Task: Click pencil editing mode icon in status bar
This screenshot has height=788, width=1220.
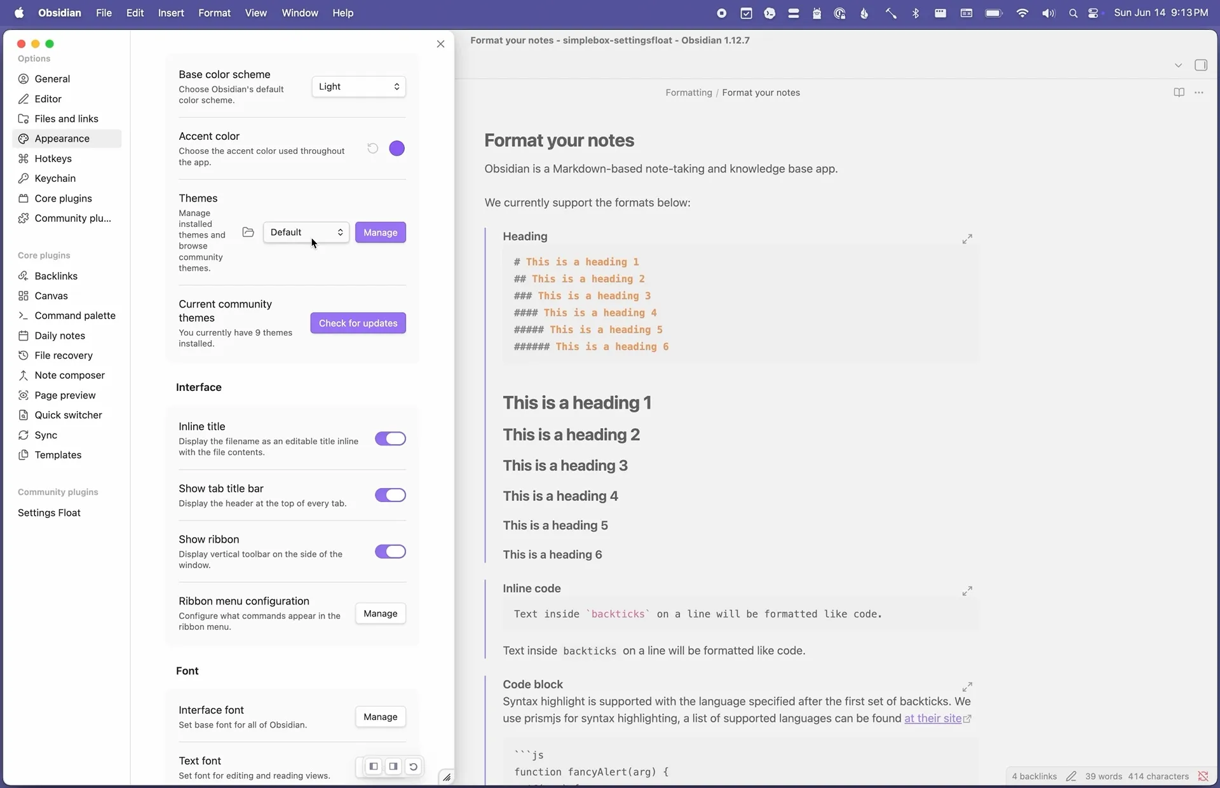Action: pyautogui.click(x=1071, y=776)
